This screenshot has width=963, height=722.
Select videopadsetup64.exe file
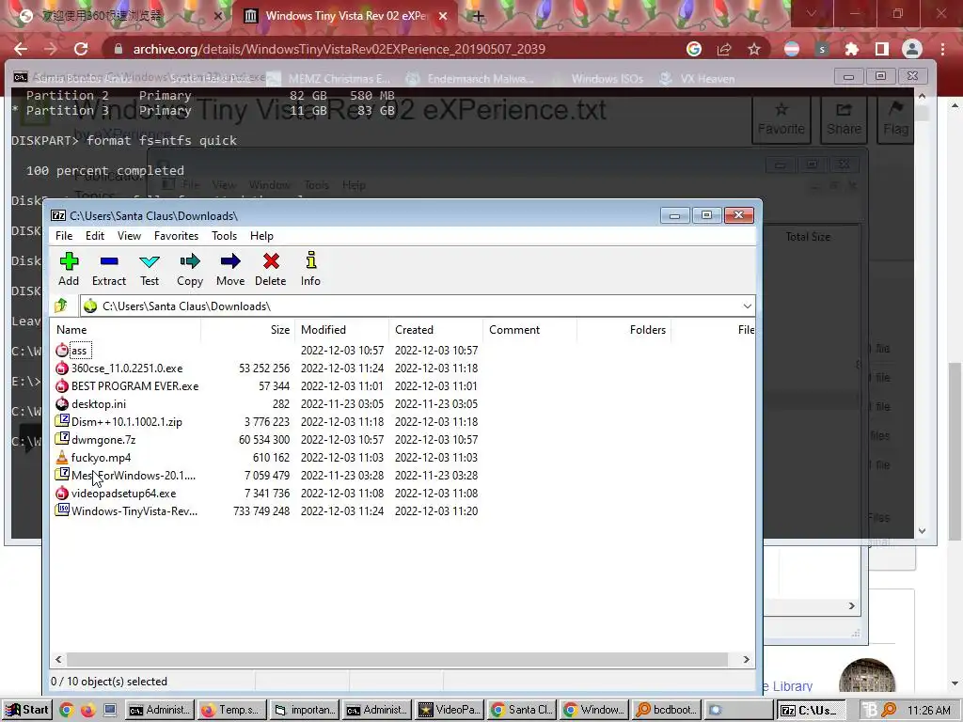click(x=123, y=493)
